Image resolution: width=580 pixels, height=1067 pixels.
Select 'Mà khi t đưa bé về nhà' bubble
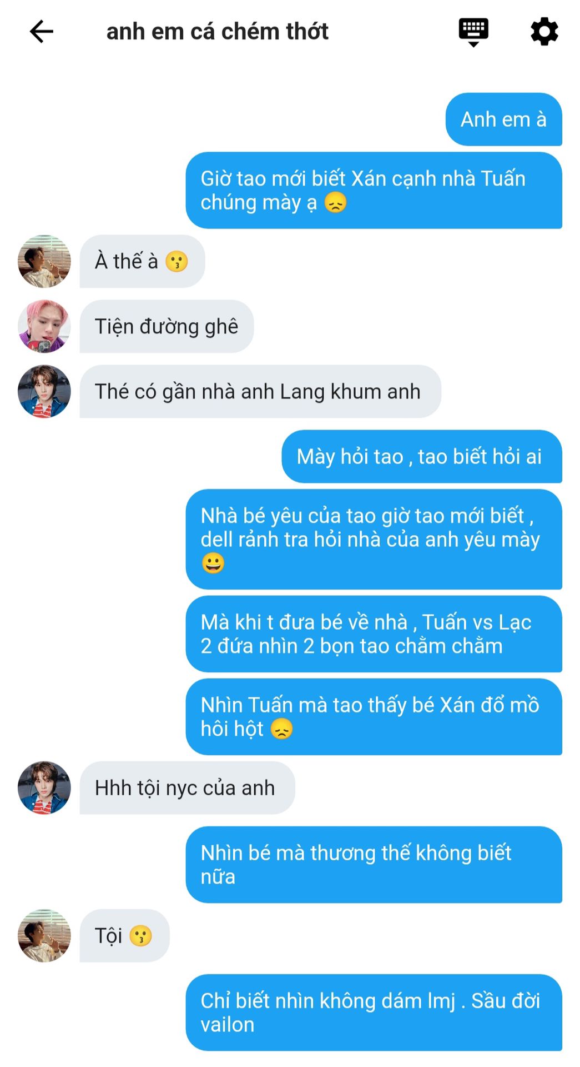374,634
